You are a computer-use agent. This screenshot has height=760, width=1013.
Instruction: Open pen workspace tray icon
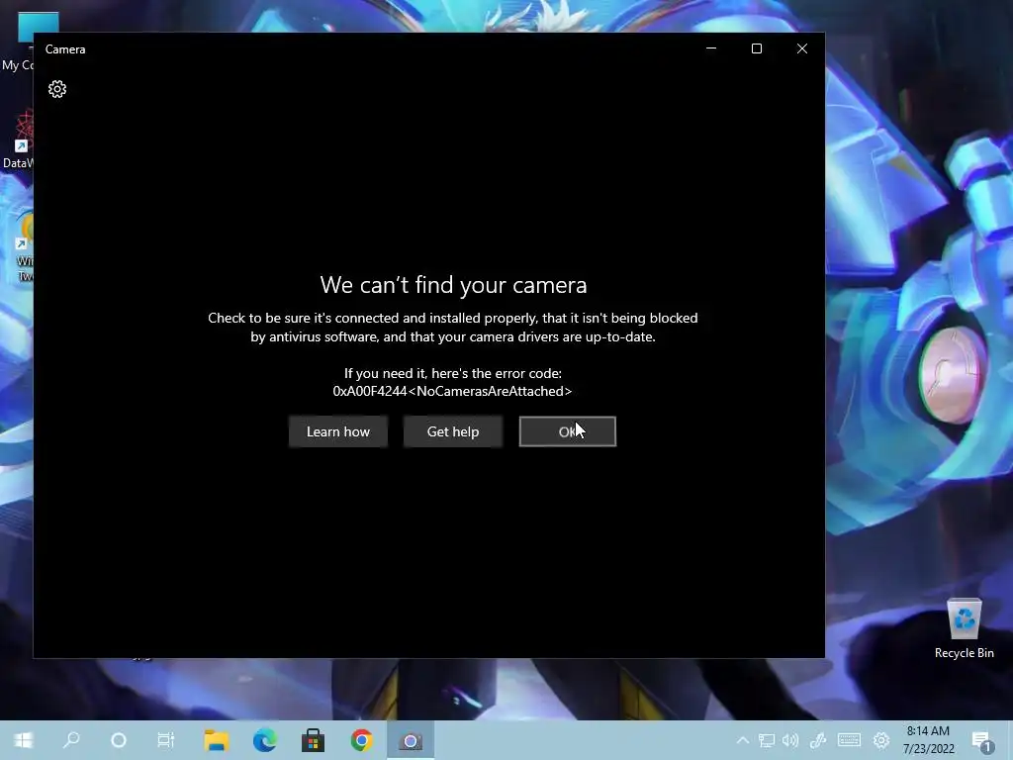[818, 740]
